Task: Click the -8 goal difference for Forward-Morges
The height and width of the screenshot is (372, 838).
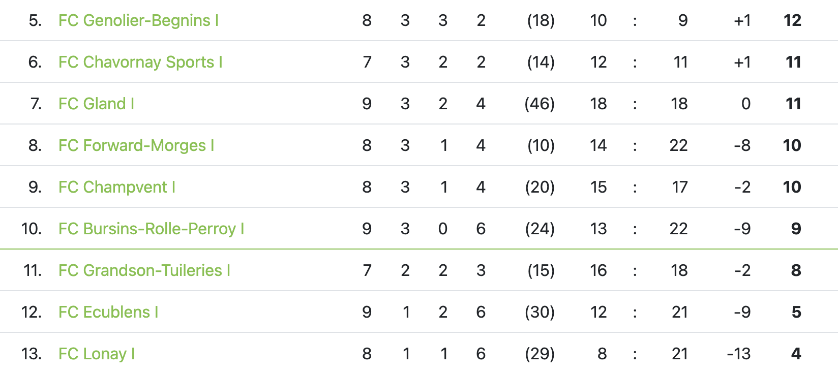Action: [742, 145]
